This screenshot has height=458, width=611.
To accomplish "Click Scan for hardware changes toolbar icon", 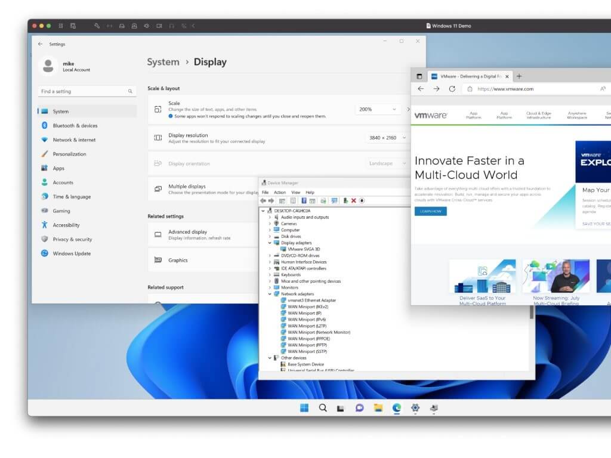I will tap(334, 201).
